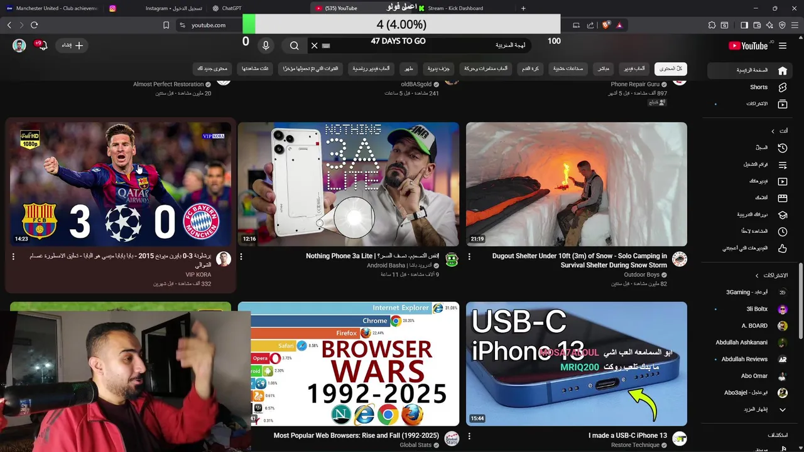Switch to the Manchester United tab
804x452 pixels.
pos(52,8)
